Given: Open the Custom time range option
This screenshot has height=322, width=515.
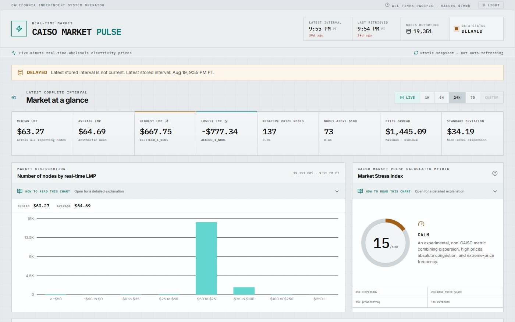Looking at the screenshot, I should coord(491,98).
